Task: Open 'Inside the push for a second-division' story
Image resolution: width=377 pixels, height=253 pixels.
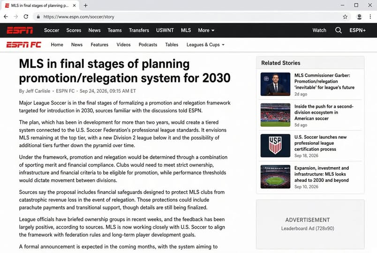Action: [x=324, y=112]
